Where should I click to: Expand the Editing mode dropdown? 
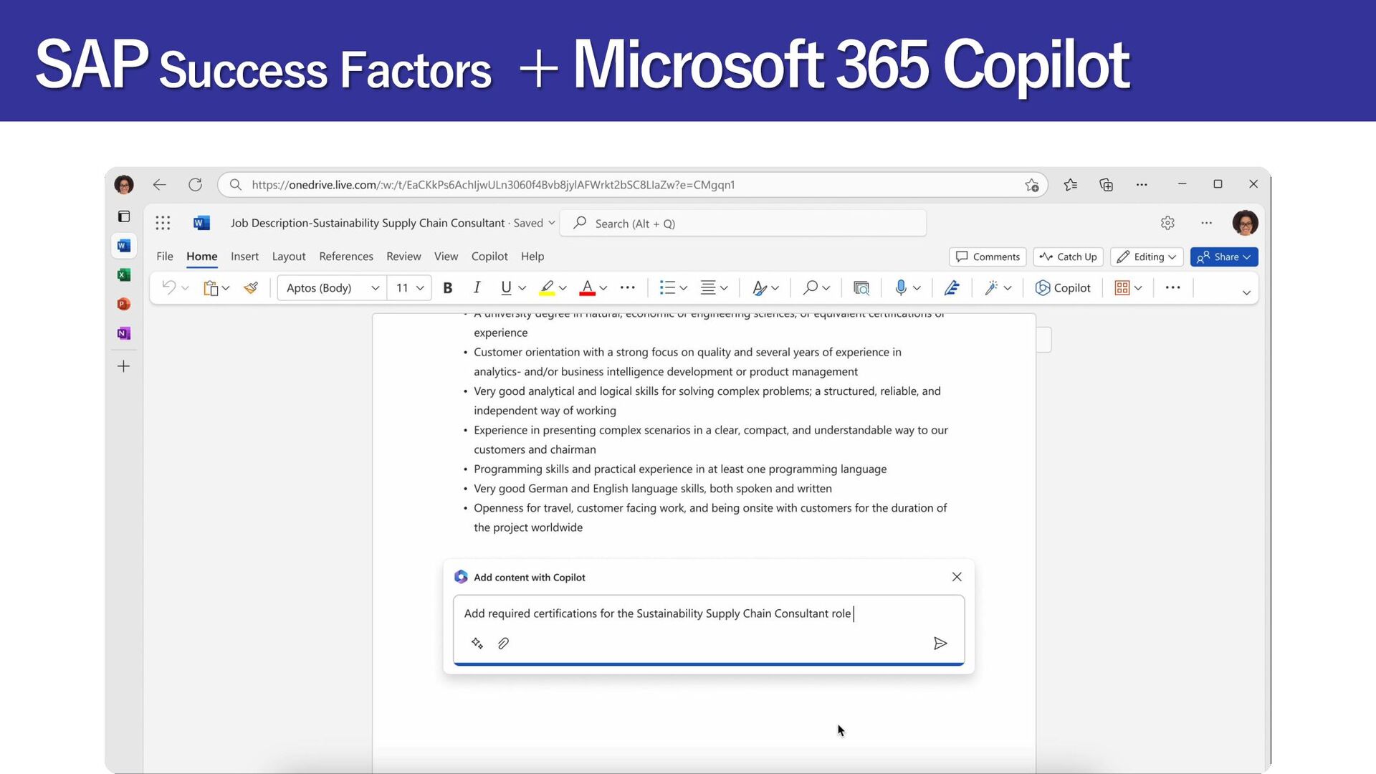click(x=1147, y=257)
